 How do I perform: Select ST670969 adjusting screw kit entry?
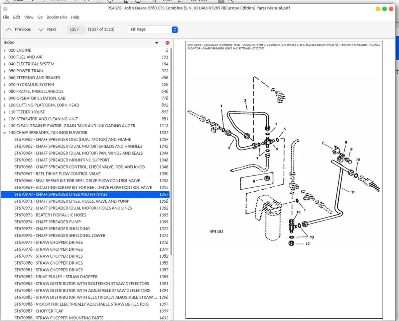[x=85, y=187]
